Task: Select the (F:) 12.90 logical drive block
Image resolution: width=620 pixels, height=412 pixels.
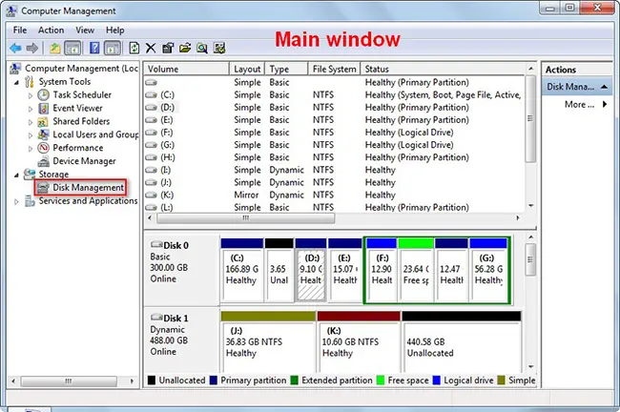Action: [382, 270]
